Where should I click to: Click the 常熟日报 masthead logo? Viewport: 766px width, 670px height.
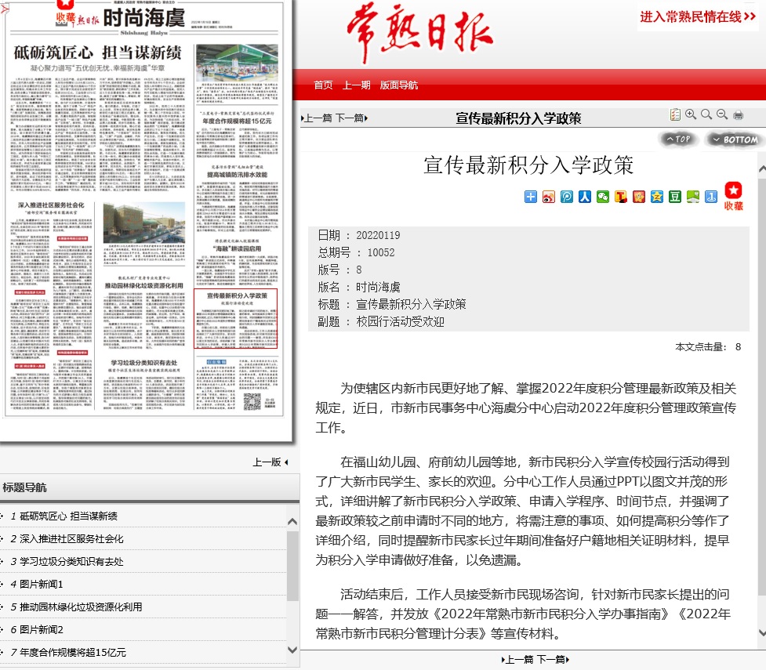coord(419,32)
